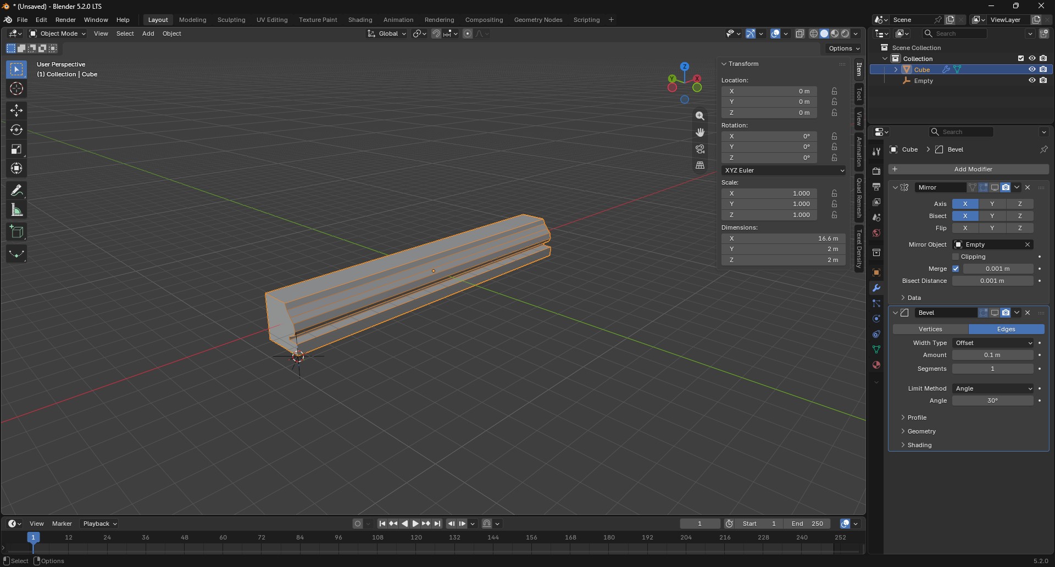Play the animation forward
The image size is (1055, 567).
coord(415,524)
